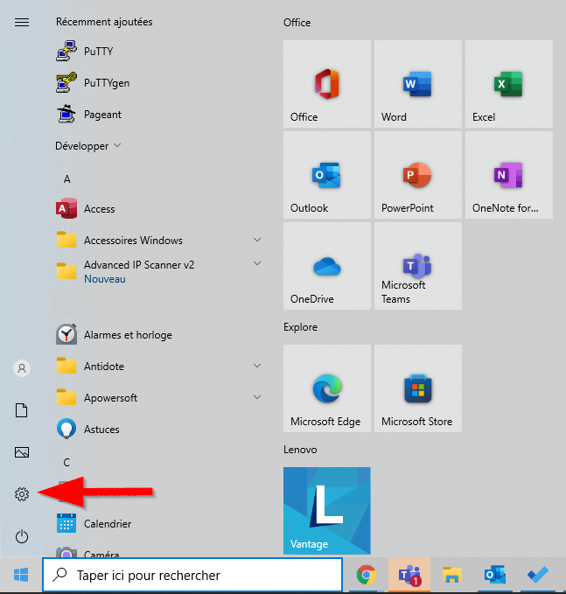Open the OneDrive tile
The height and width of the screenshot is (594, 566).
pyautogui.click(x=327, y=266)
